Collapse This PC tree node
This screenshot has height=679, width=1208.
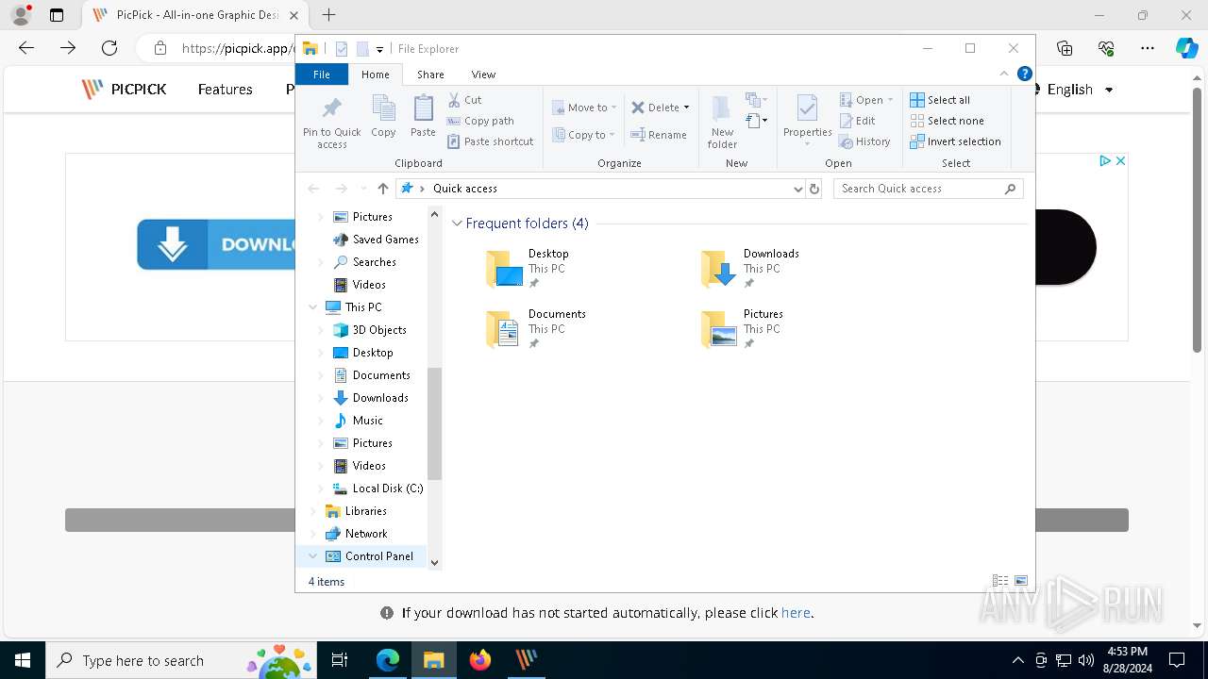[312, 307]
